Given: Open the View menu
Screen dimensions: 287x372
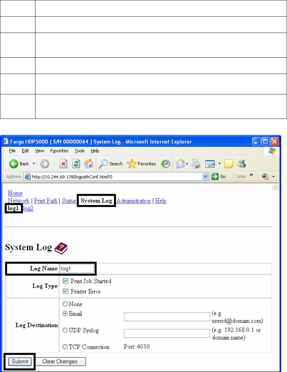Looking at the screenshot, I should (40, 150).
